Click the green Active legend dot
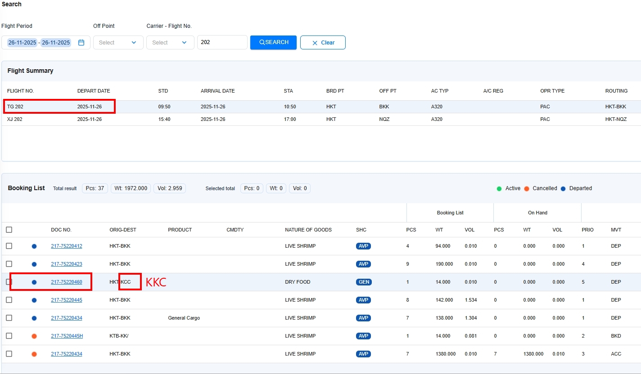The image size is (641, 374). pos(499,189)
